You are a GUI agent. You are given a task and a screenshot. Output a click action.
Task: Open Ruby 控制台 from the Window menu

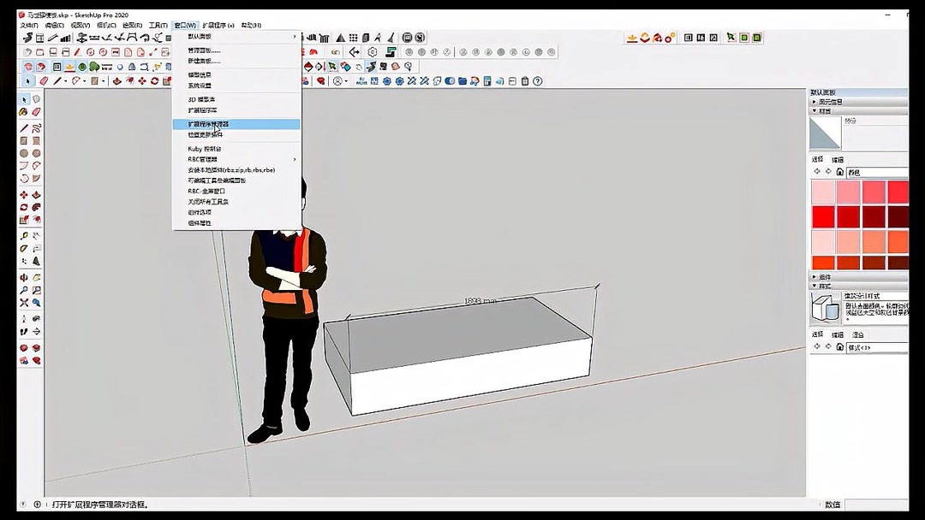pos(206,151)
